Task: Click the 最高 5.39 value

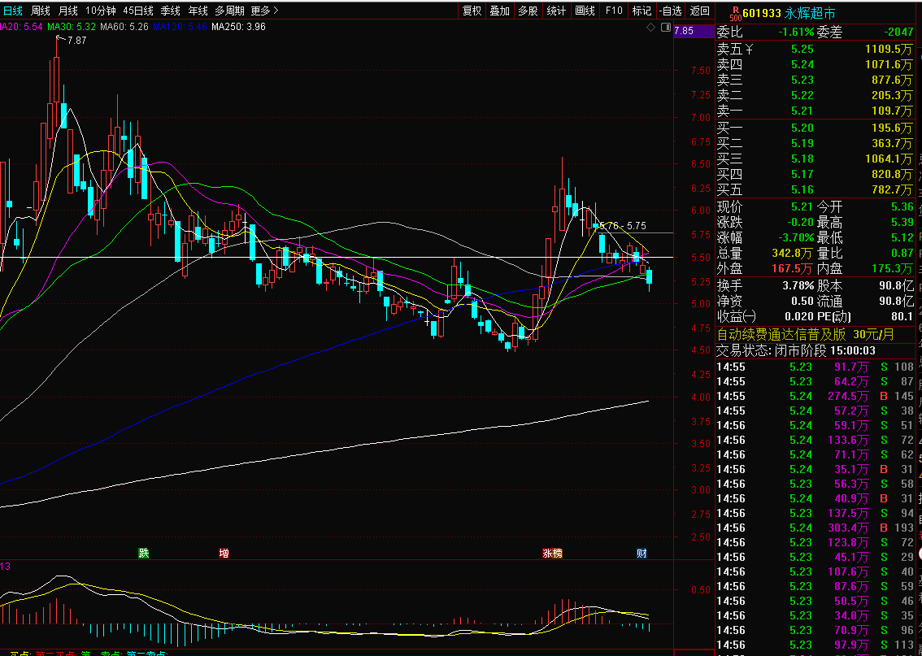Action: coord(902,223)
